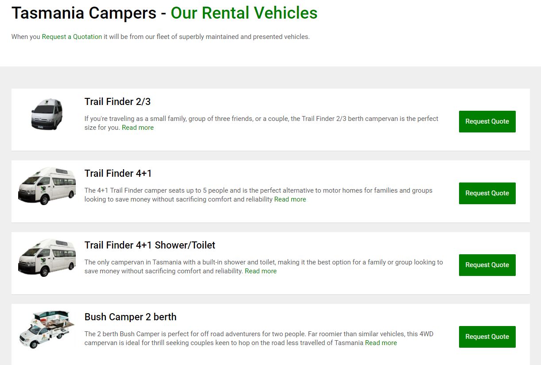
Task: Request Quote for the Bush Camper 2 berth
Action: (x=487, y=336)
